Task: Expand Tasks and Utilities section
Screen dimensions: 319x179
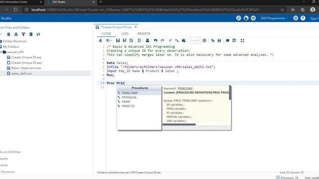Action: 10,152
